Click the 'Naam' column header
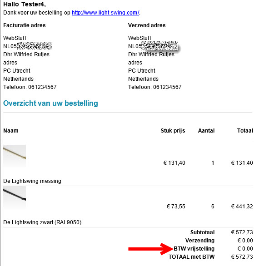The width and height of the screenshot is (254, 266). pyautogui.click(x=11, y=131)
